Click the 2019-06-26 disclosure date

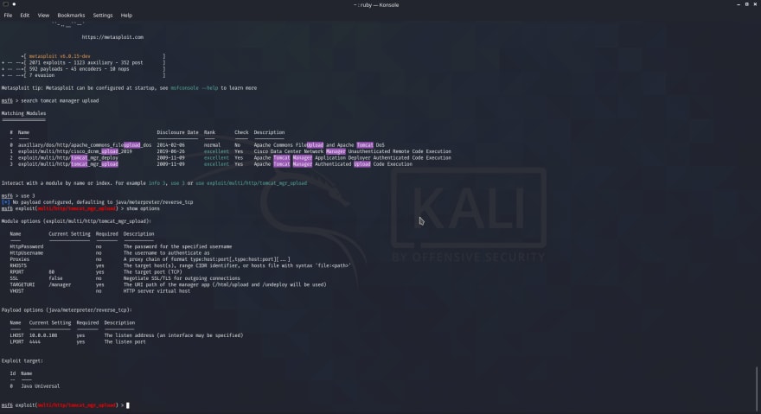[x=170, y=151]
